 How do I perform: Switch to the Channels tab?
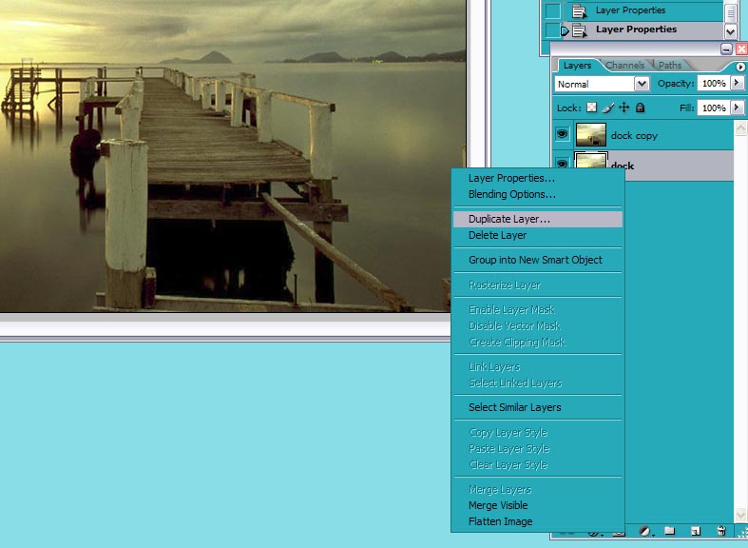tap(625, 66)
